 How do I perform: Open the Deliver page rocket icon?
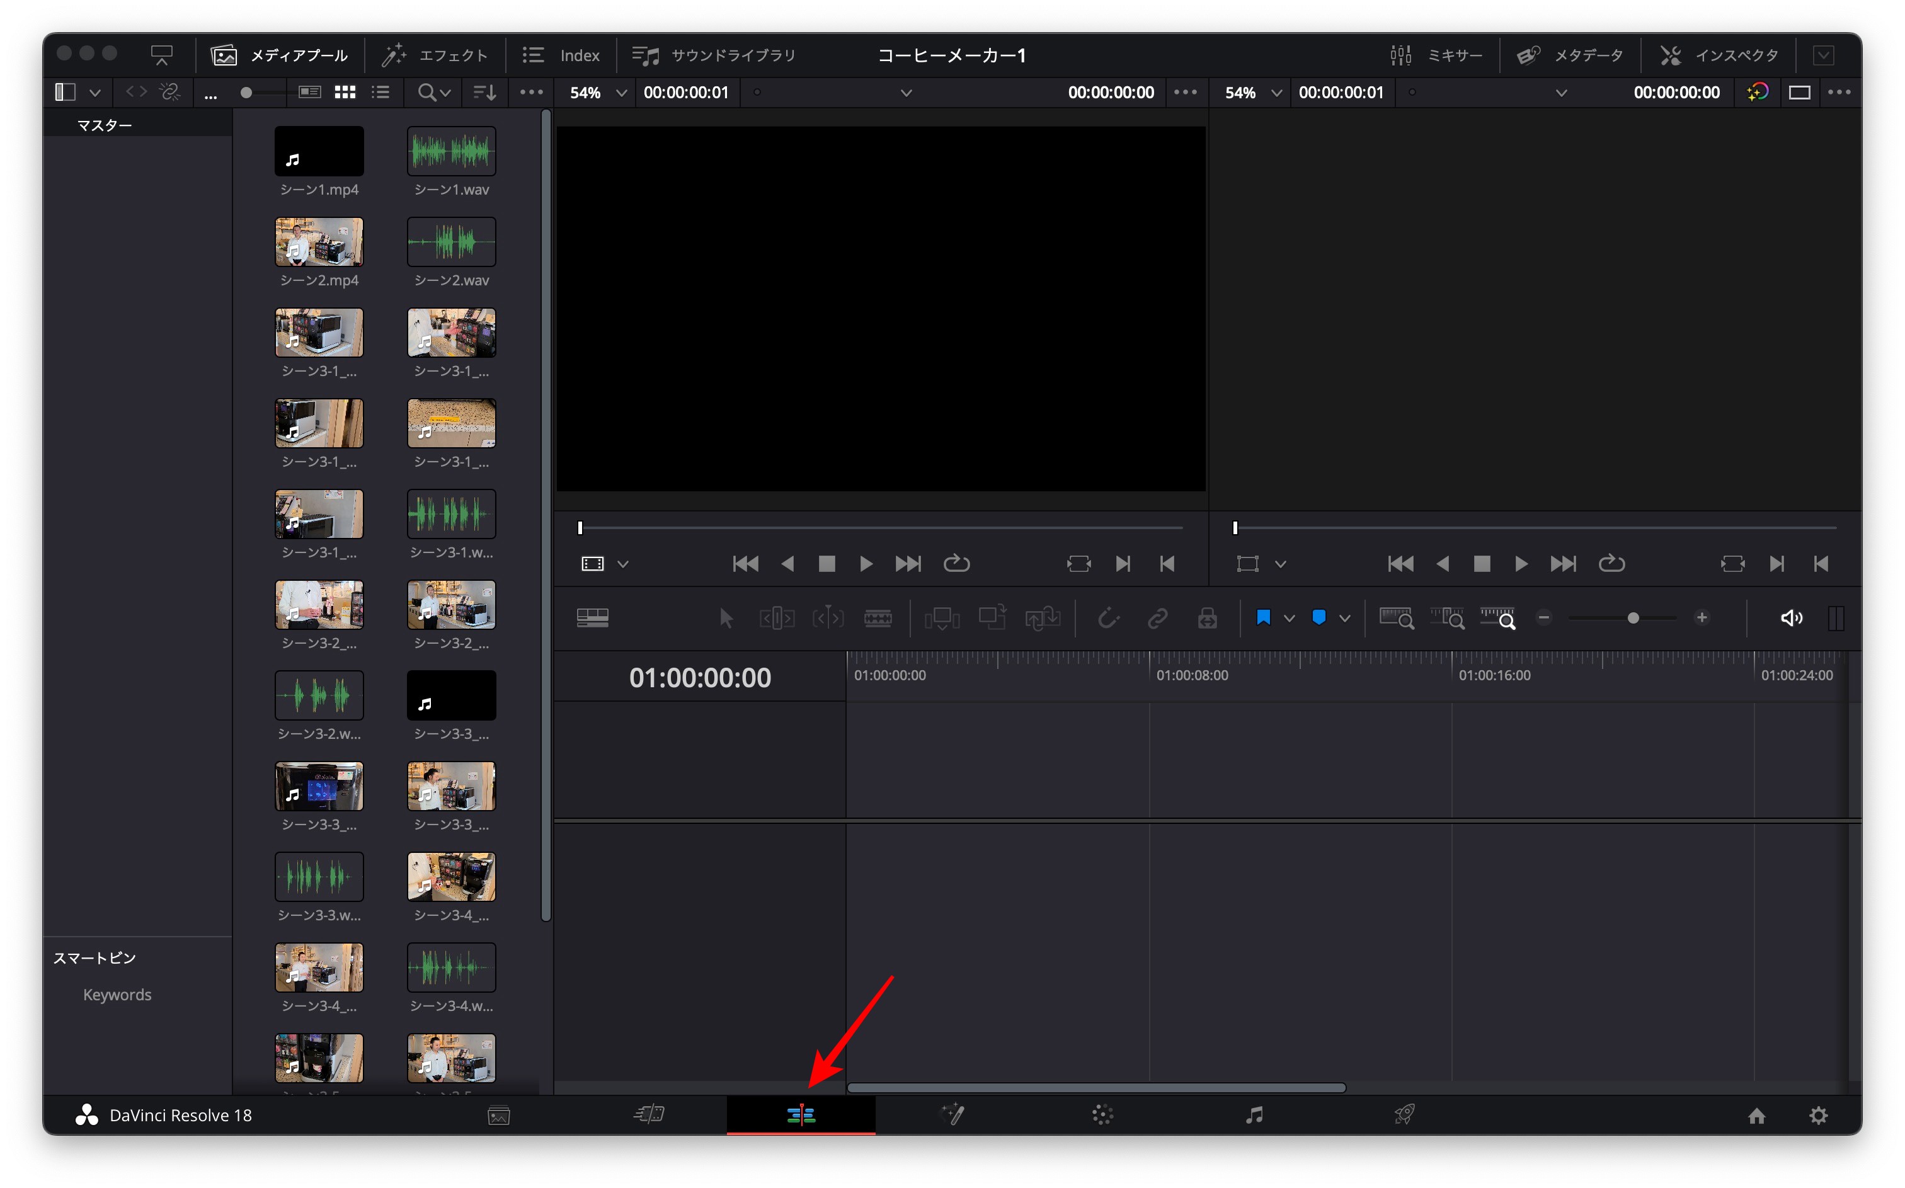point(1404,1115)
